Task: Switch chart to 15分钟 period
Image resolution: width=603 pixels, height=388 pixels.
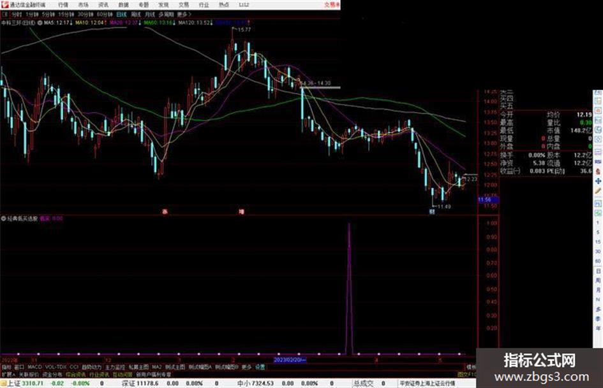Action: click(66, 15)
